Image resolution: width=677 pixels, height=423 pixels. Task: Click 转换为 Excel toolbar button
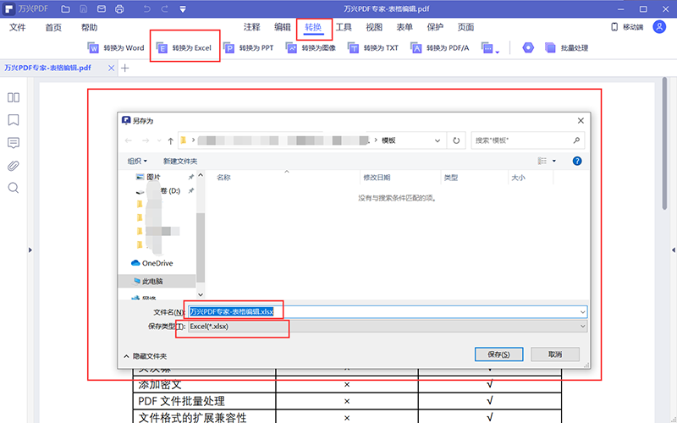click(184, 48)
